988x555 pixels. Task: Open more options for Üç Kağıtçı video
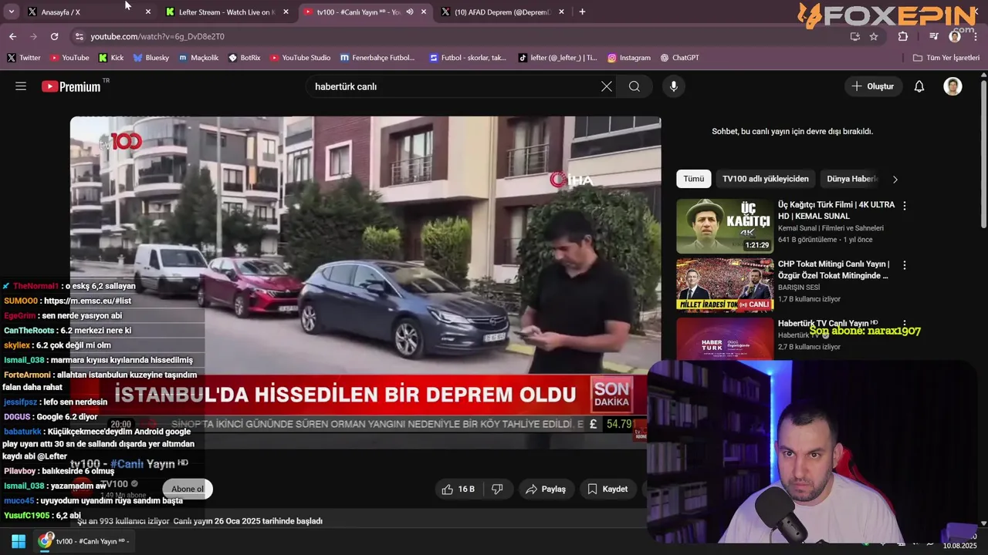coord(905,206)
